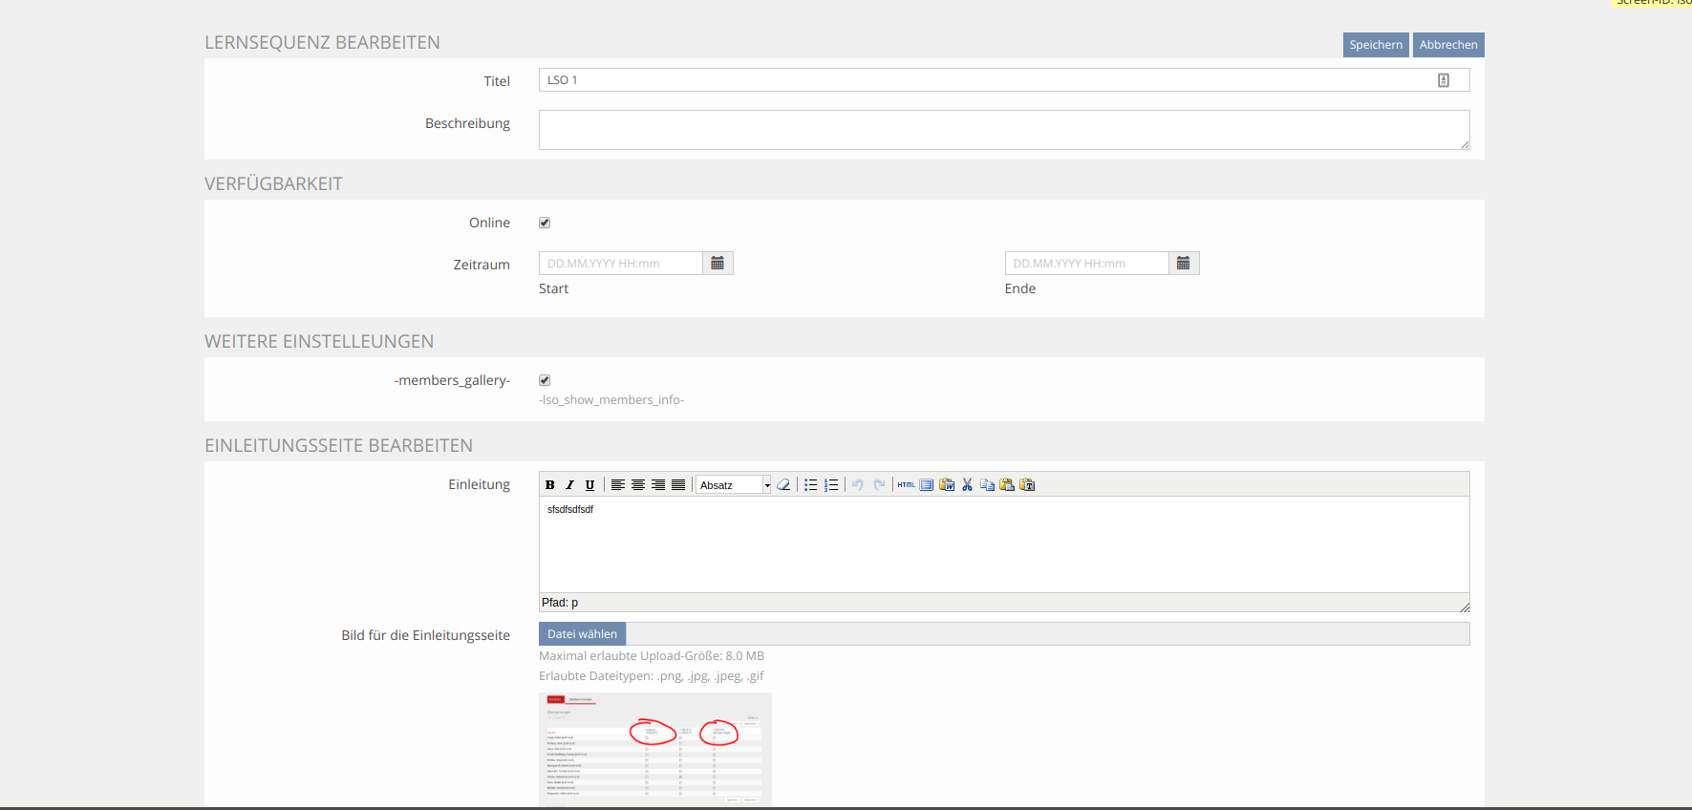The image size is (1692, 810).
Task: Click the "LERNSEQUENZ BEARBEITEN" heading
Action: [322, 43]
